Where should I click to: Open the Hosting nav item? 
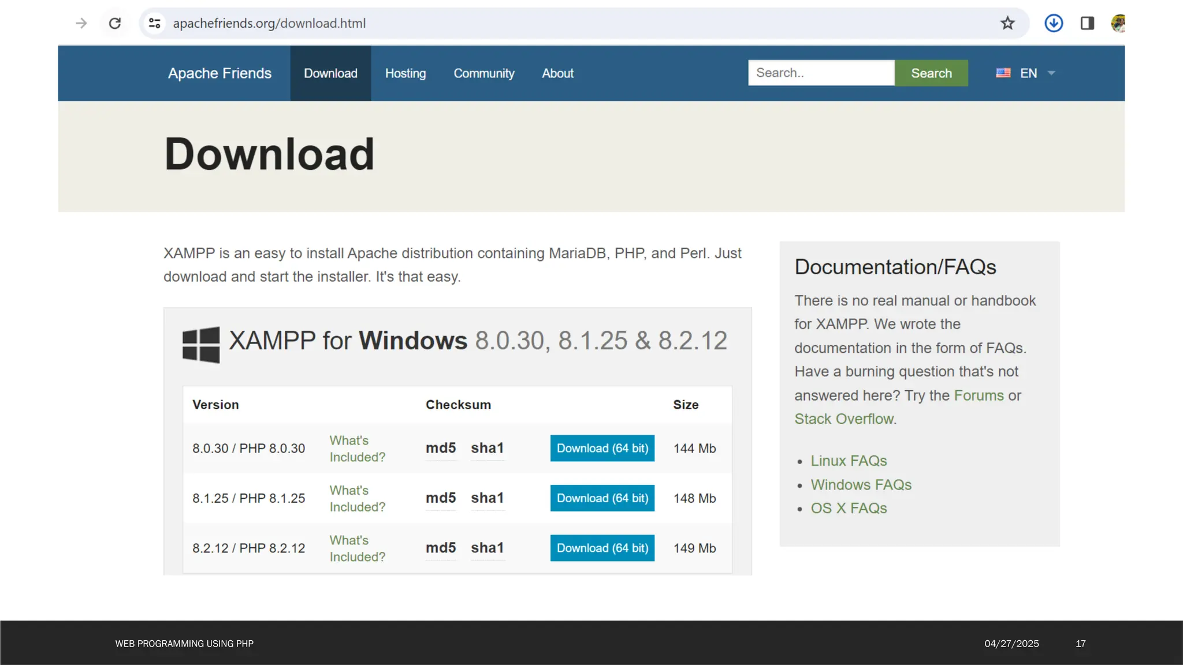pyautogui.click(x=406, y=73)
